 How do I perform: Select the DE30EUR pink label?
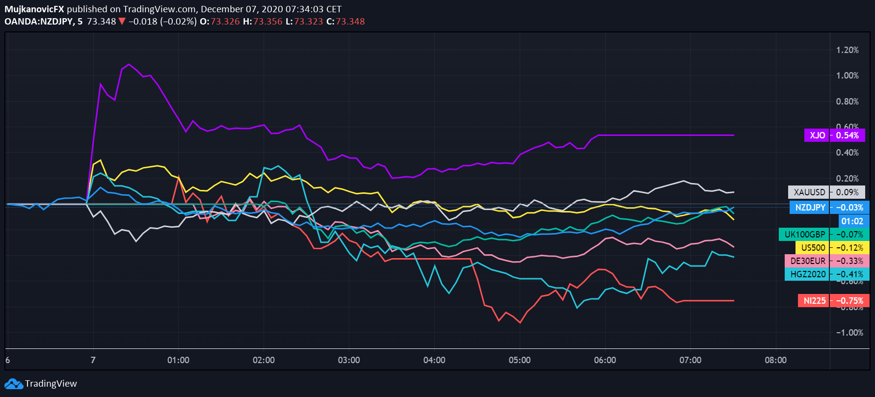coord(807,261)
